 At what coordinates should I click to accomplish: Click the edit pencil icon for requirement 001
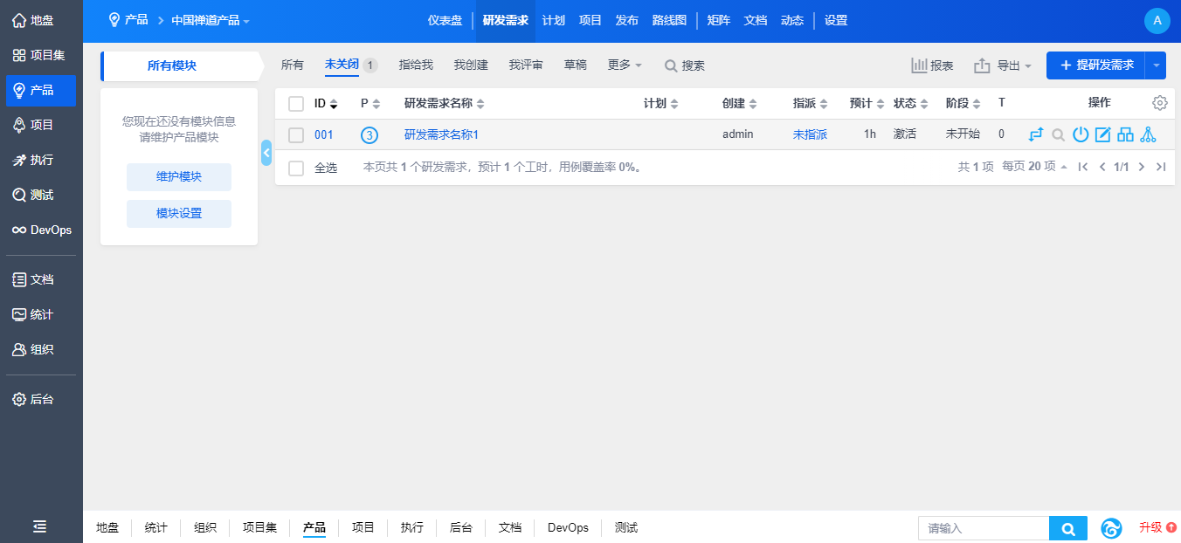coord(1102,134)
